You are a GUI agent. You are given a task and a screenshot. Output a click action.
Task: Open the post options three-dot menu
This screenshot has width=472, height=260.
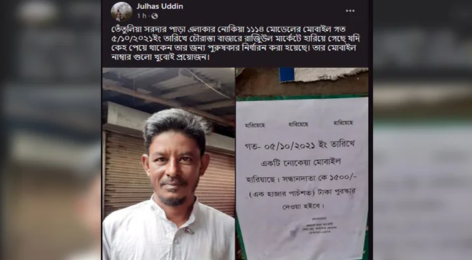pos(350,11)
